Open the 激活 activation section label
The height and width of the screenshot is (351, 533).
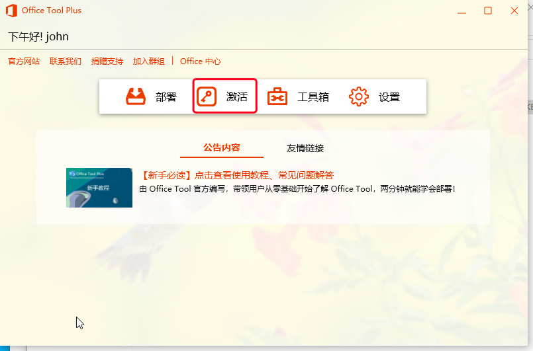[x=237, y=97]
